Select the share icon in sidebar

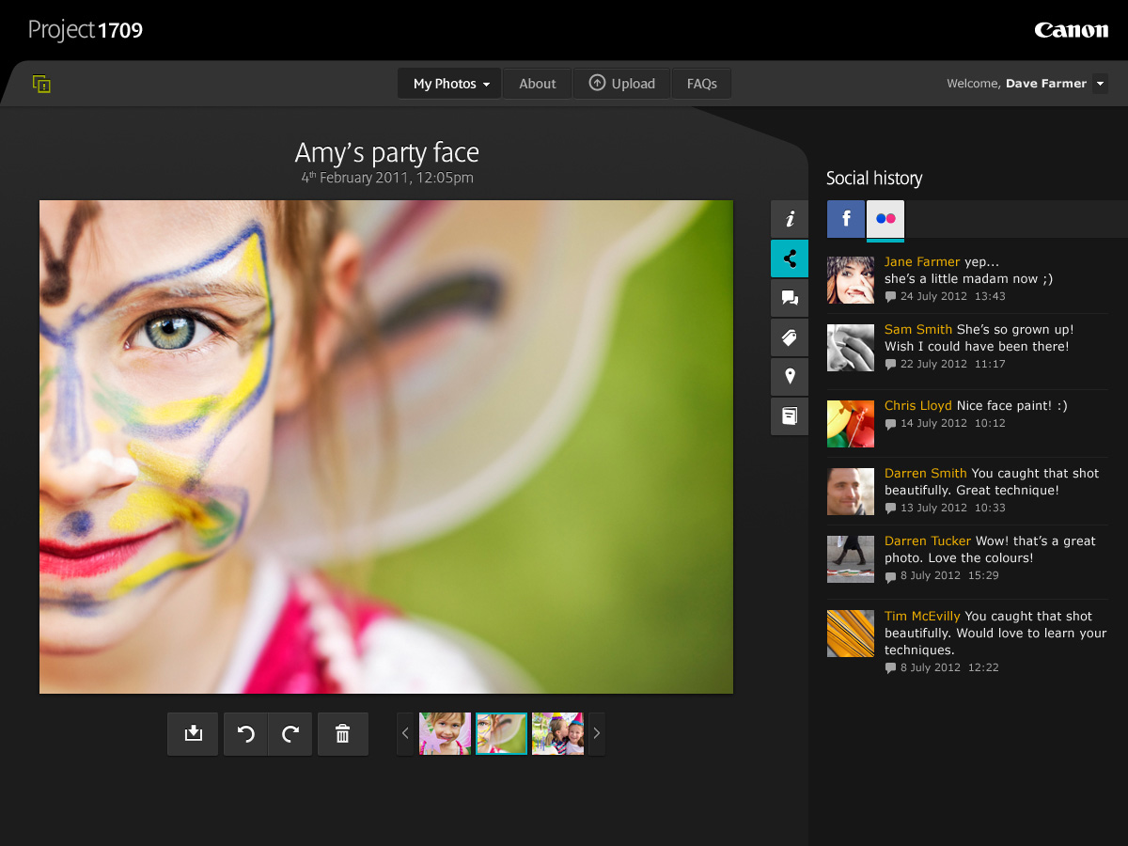coord(790,258)
